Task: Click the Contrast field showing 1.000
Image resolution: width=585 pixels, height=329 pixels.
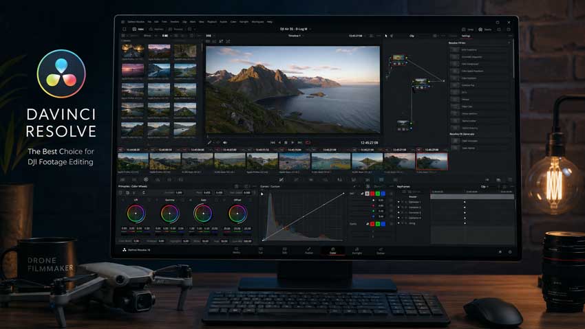Action: [x=179, y=192]
